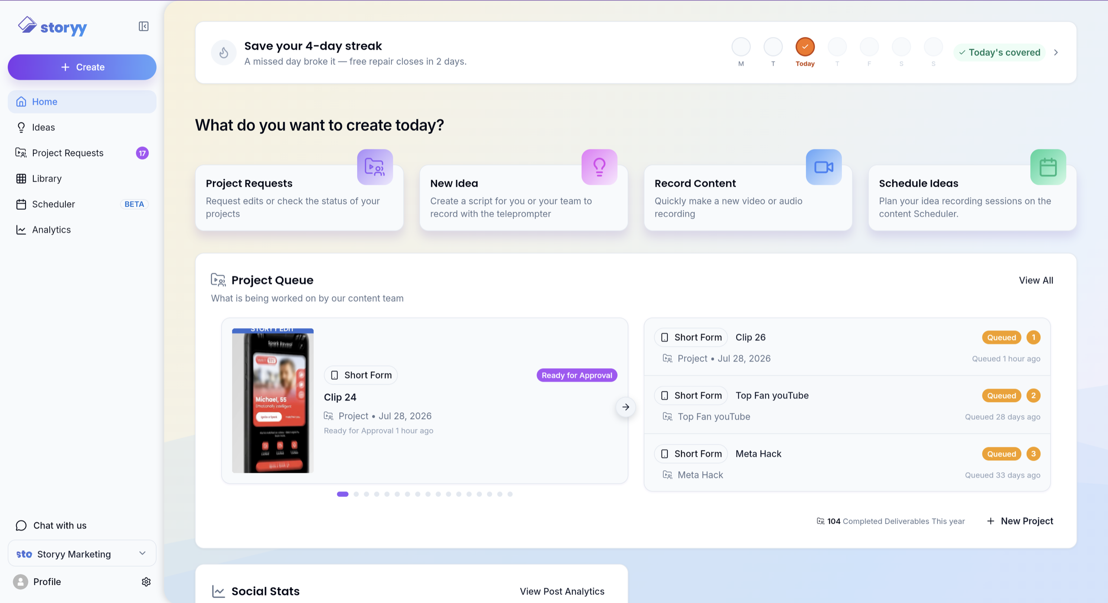This screenshot has height=603, width=1108.
Task: Select the checked Today streak circle
Action: (805, 47)
